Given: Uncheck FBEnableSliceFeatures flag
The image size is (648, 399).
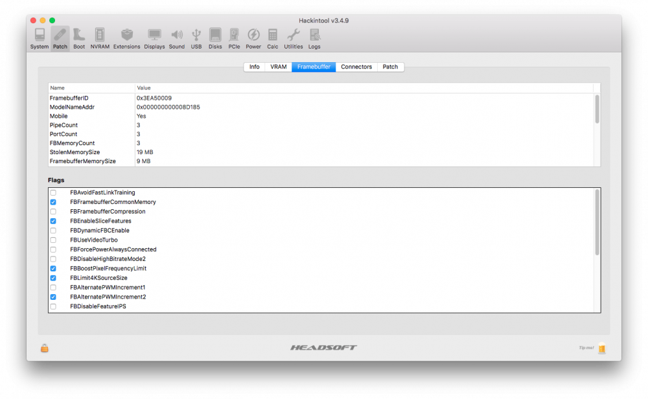Looking at the screenshot, I should (x=53, y=221).
